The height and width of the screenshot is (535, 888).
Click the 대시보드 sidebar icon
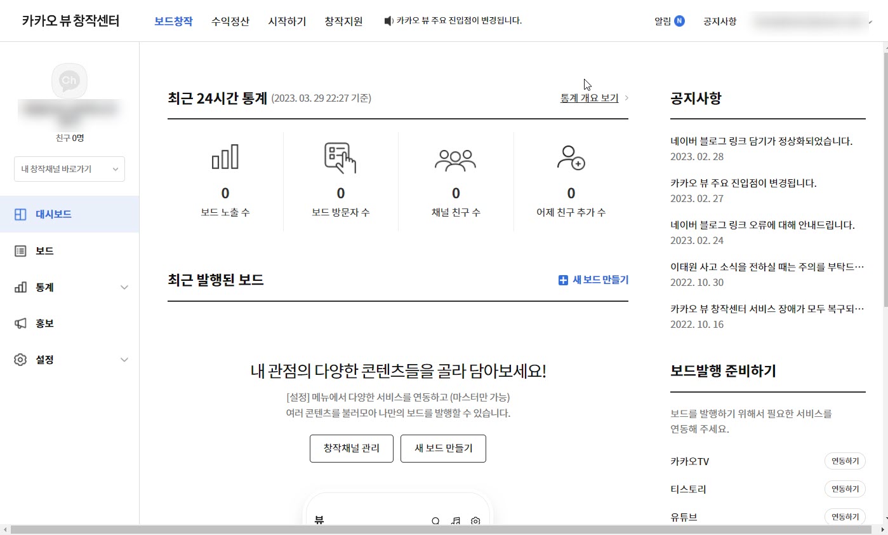[x=20, y=214]
